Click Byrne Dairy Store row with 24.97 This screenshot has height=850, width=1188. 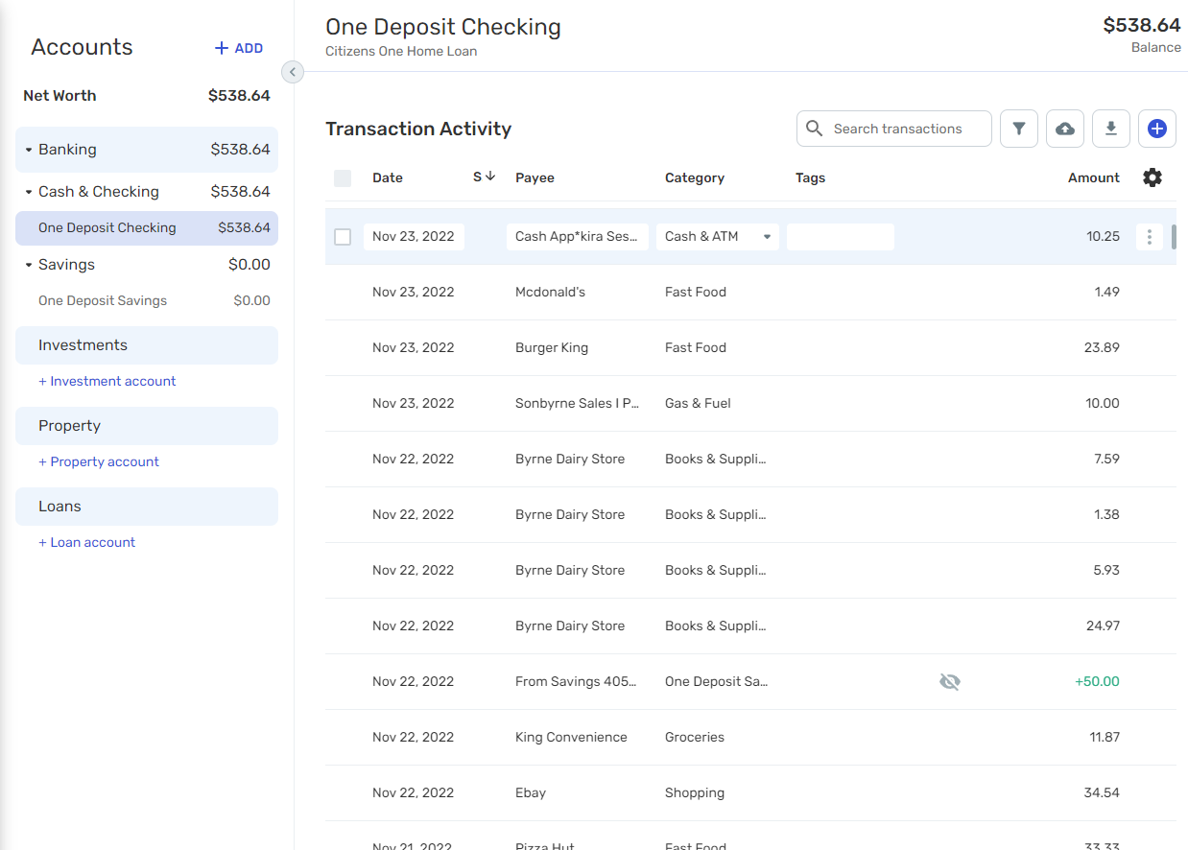750,626
